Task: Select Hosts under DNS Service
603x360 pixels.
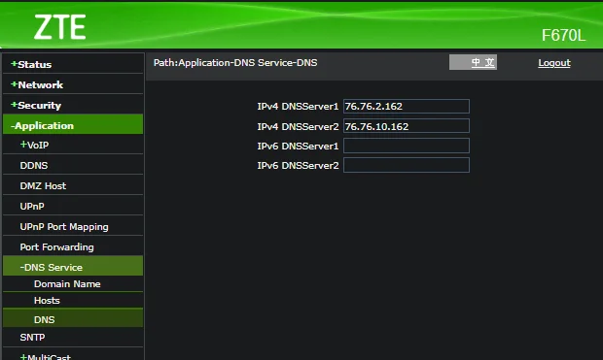Action: click(x=73, y=300)
